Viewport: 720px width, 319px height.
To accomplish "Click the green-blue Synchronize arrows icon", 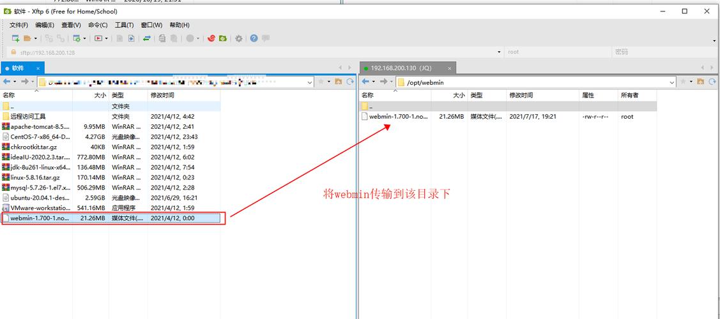I will pos(146,38).
